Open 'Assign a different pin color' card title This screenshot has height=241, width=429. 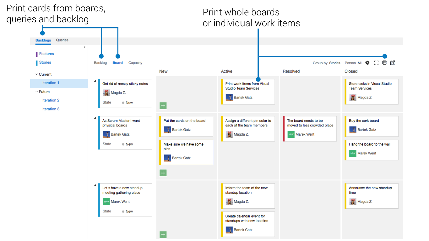click(x=248, y=123)
